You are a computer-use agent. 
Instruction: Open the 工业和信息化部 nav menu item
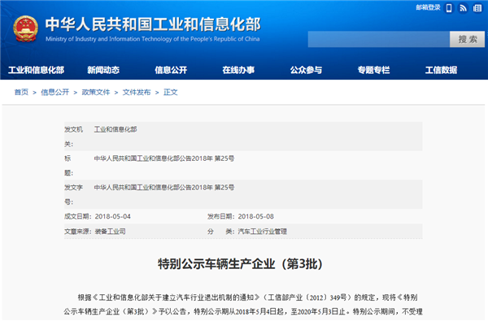click(36, 70)
